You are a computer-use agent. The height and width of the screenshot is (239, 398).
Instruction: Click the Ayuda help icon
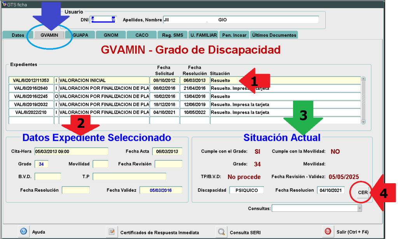pos(23,232)
